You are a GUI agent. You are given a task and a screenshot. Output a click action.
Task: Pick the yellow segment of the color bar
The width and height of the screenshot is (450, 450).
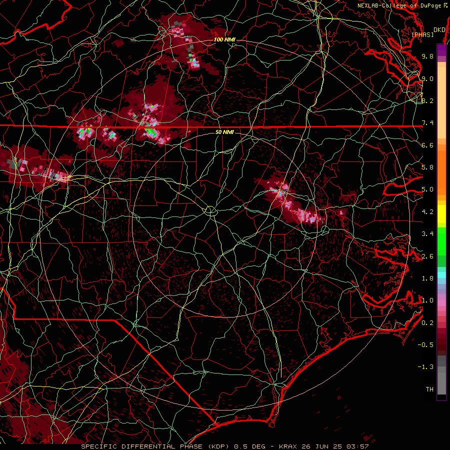click(x=441, y=214)
